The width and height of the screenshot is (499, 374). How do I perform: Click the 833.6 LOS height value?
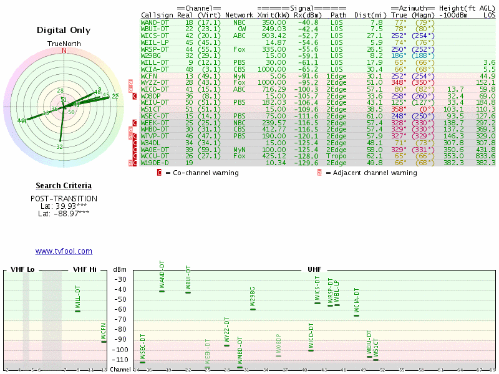click(485, 156)
